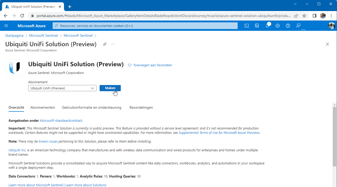Viewport: 337px width, 187px height.
Task: Open the ellipsis menu next to the pin
Action: pos(113,44)
